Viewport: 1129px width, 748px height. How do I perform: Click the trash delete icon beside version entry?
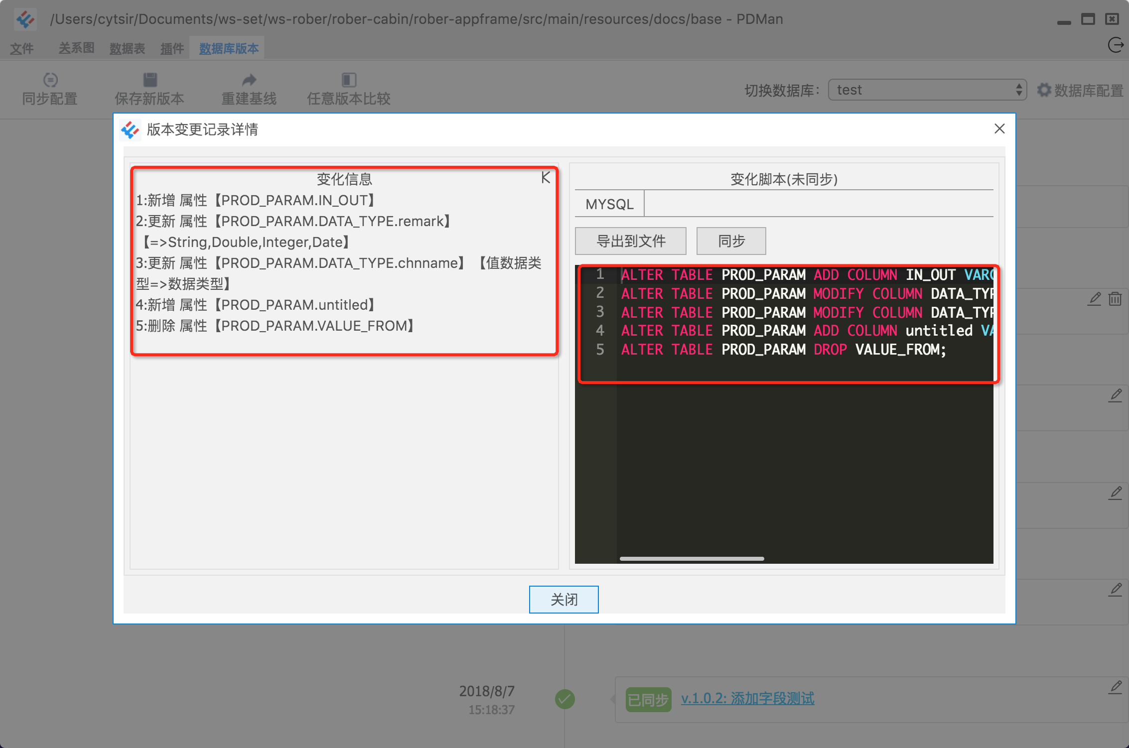point(1115,298)
